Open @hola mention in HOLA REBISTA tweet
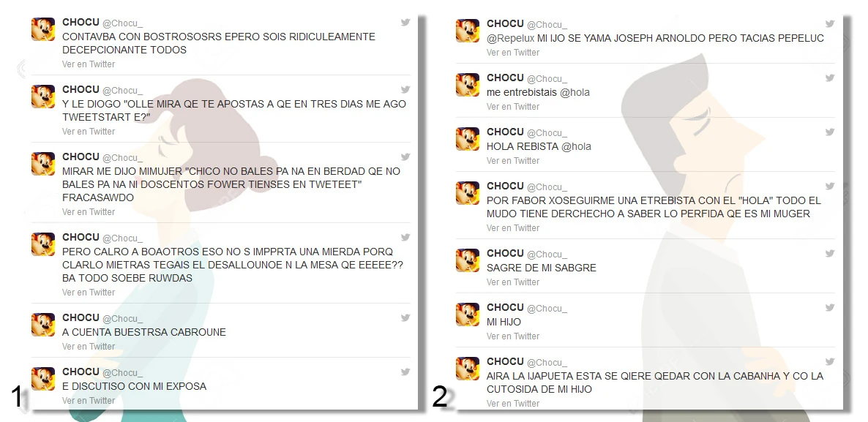This screenshot has height=422, width=868. point(576,146)
